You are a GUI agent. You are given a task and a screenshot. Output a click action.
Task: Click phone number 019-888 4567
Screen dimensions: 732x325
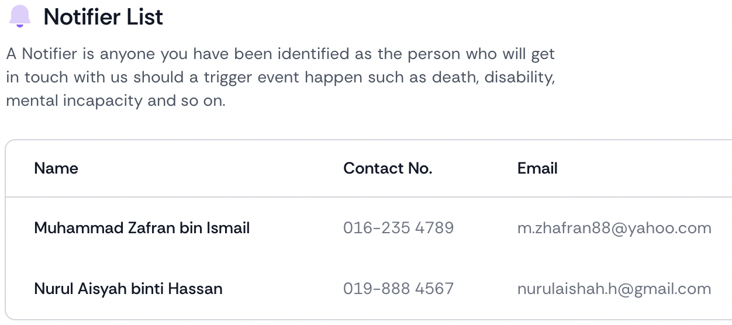399,289
